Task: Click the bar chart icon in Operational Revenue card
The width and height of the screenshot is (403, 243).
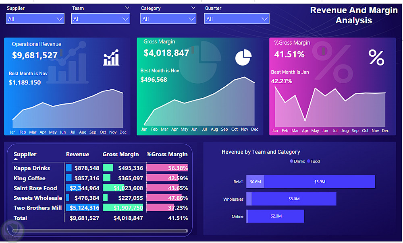Action: point(111,57)
